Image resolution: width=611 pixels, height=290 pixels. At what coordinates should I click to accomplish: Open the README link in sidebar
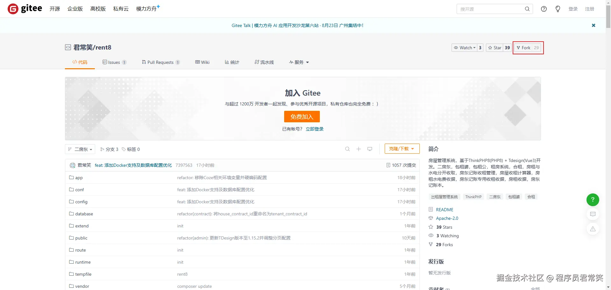click(445, 210)
